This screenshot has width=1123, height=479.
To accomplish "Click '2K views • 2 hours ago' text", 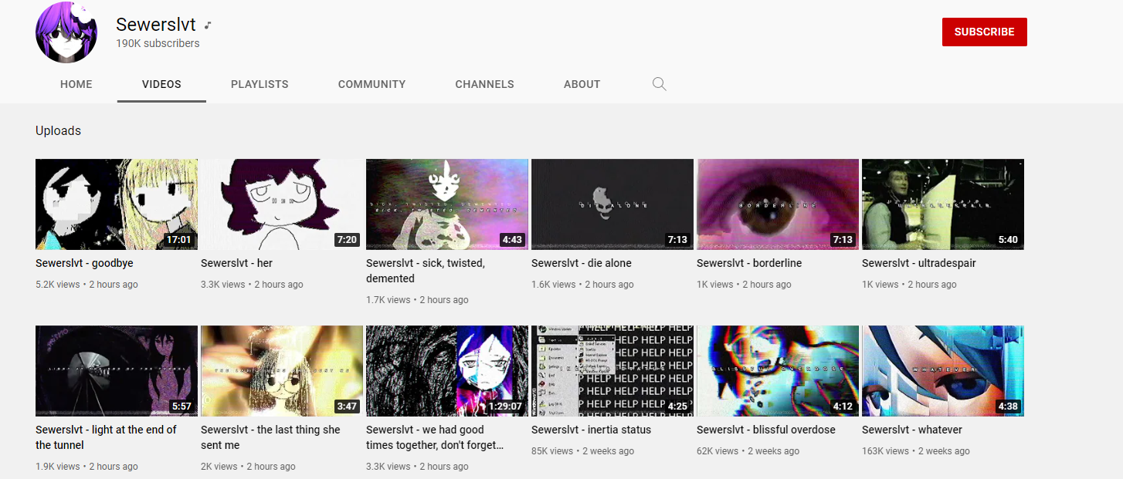I will coord(248,467).
